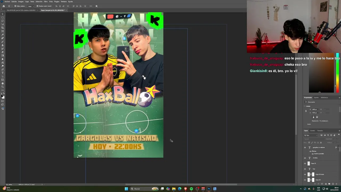Viewport: 341px width, 192px height.
Task: Switch to the Bibliotecas tab
Action: coord(324,98)
